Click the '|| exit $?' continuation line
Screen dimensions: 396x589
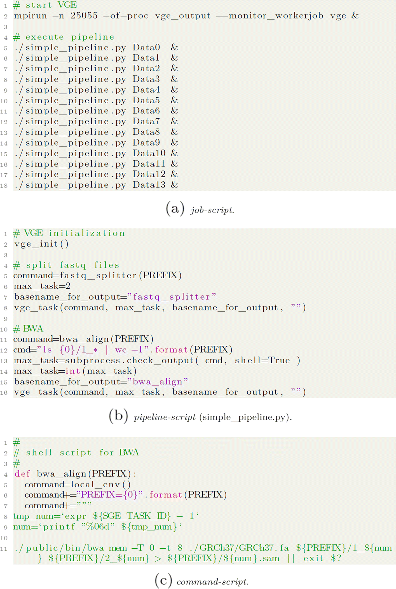(190, 559)
